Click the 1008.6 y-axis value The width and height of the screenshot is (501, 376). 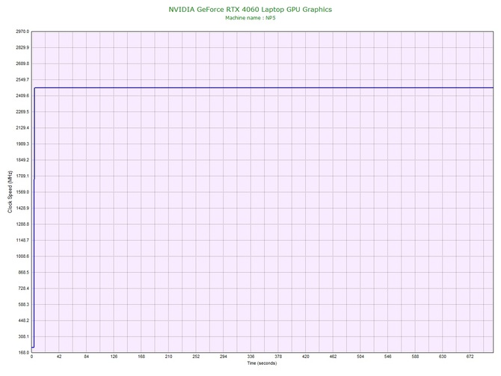pos(22,256)
